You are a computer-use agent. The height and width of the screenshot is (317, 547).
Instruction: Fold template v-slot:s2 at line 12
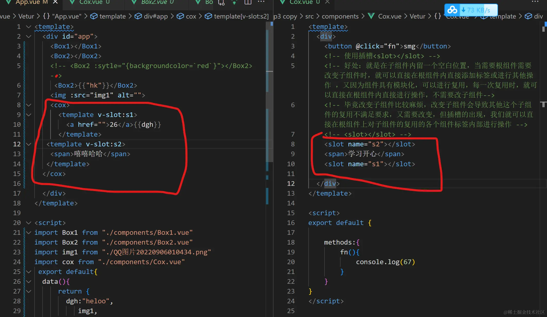pyautogui.click(x=29, y=144)
